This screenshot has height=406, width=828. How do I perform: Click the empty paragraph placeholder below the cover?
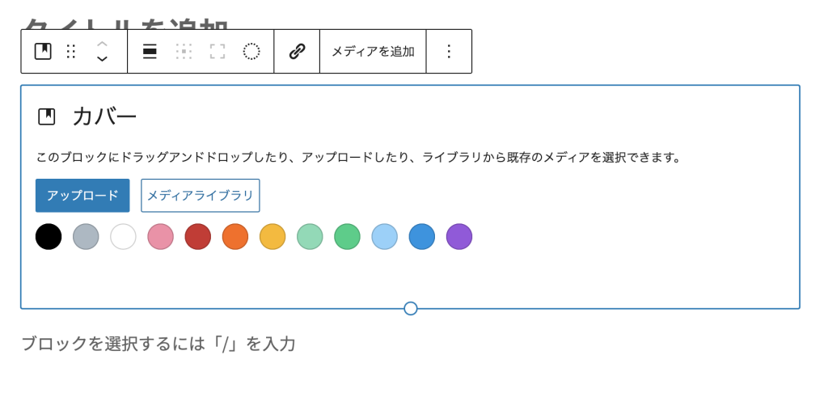[x=158, y=345]
